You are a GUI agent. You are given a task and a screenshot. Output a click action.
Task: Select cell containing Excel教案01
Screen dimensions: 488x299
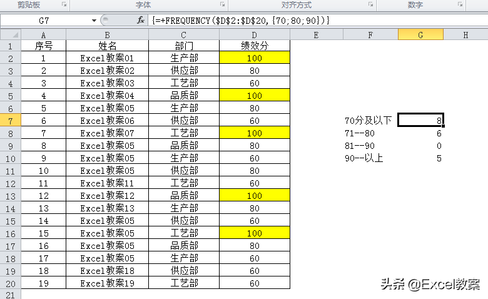108,58
